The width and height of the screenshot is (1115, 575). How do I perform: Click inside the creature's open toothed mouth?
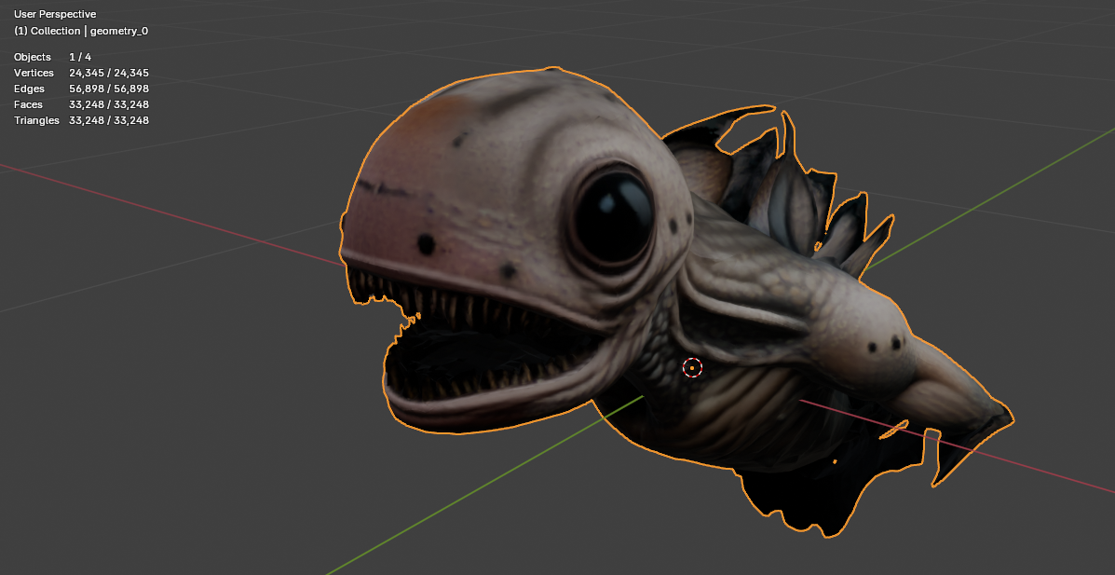coord(483,349)
